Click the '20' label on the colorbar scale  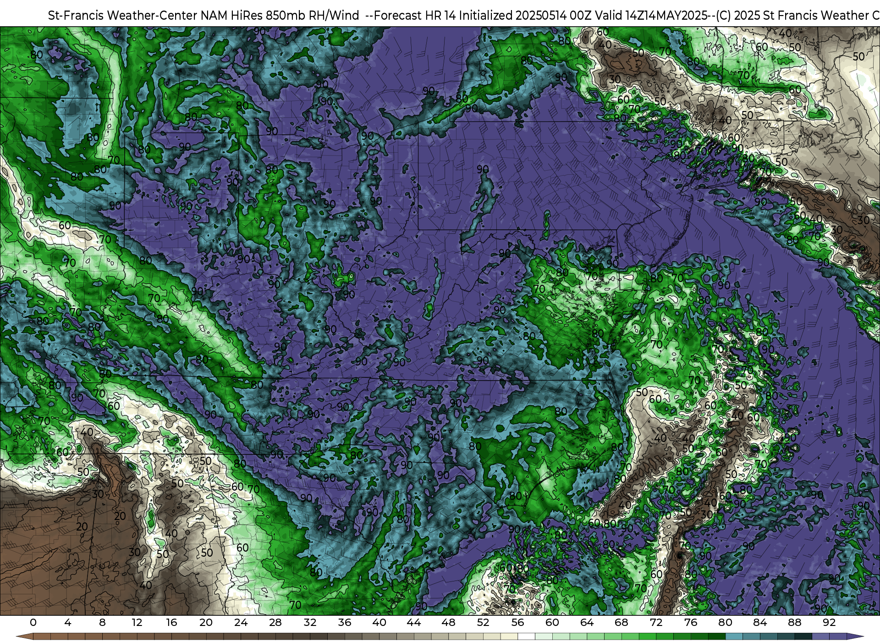(x=206, y=623)
